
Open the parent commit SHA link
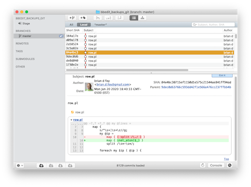point(196,87)
